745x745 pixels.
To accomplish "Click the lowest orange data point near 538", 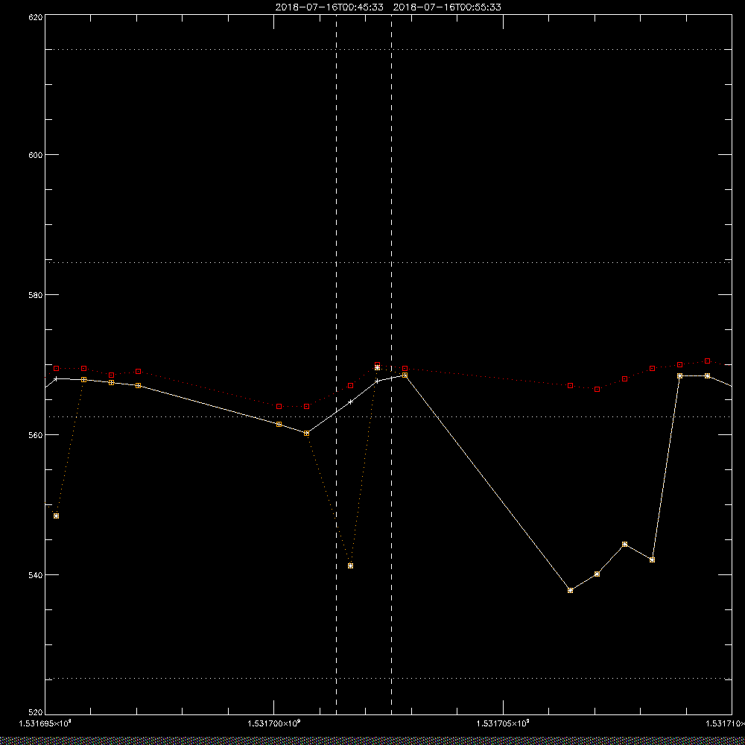I will pos(570,591).
